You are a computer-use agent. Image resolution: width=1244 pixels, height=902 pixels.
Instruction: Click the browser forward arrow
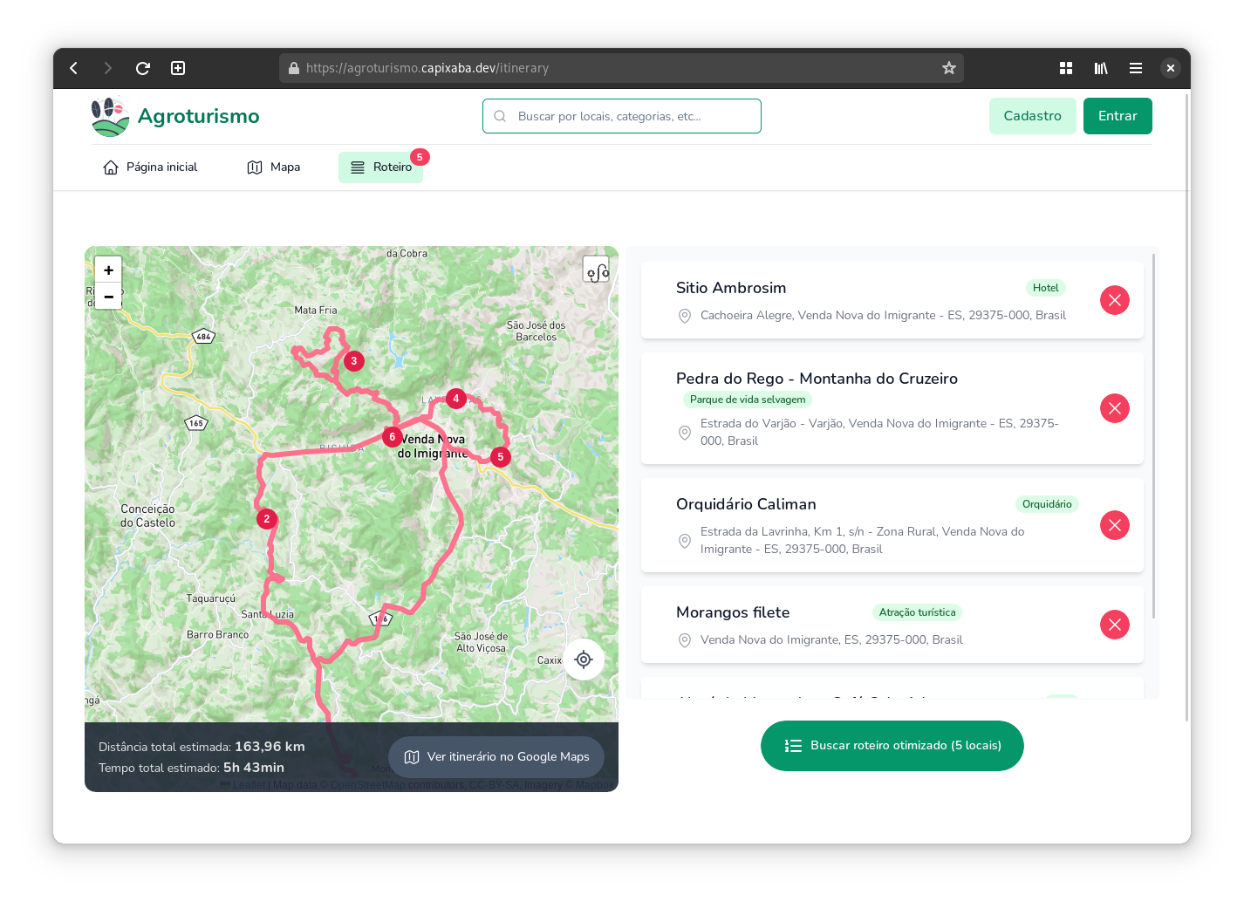click(x=108, y=68)
